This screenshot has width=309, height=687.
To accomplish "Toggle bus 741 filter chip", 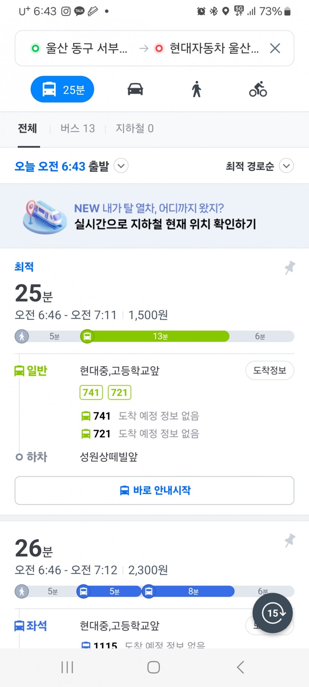I will (x=91, y=392).
